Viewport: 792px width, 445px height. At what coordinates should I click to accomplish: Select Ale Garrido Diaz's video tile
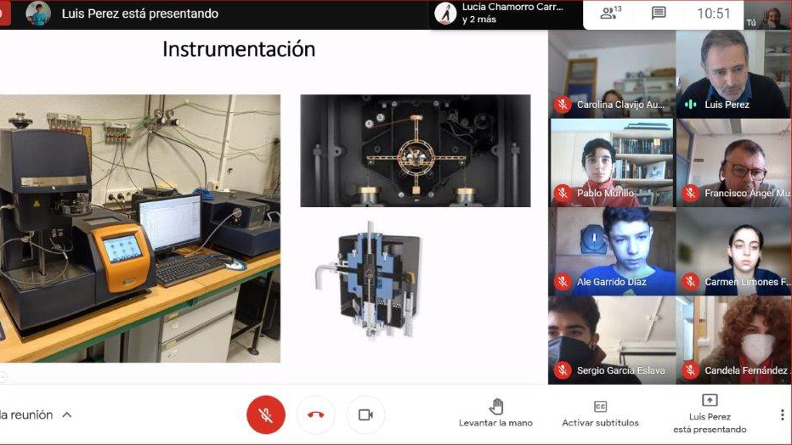tap(611, 251)
